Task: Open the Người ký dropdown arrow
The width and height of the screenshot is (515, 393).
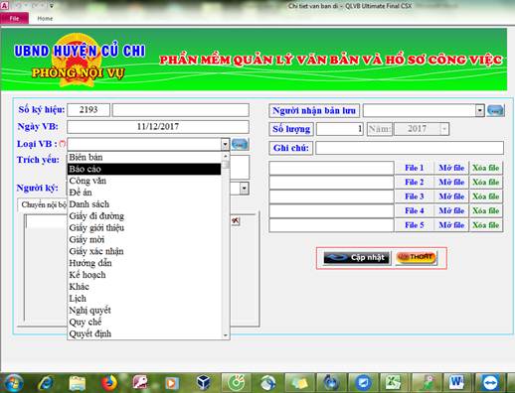Action: tap(245, 189)
